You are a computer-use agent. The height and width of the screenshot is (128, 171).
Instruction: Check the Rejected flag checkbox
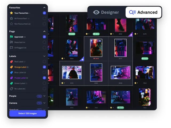[x=44, y=42]
